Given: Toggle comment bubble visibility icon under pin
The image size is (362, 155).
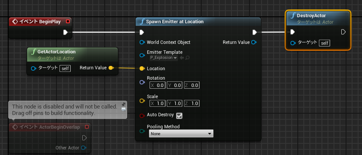Looking at the screenshot, I should point(124,109).
